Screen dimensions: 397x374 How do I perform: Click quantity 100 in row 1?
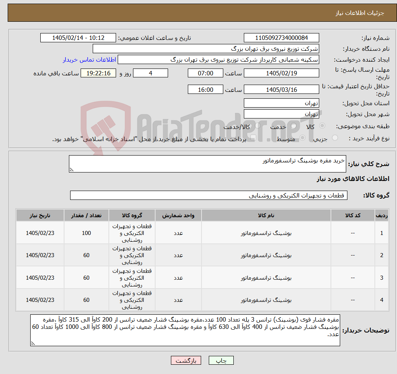coord(86,233)
